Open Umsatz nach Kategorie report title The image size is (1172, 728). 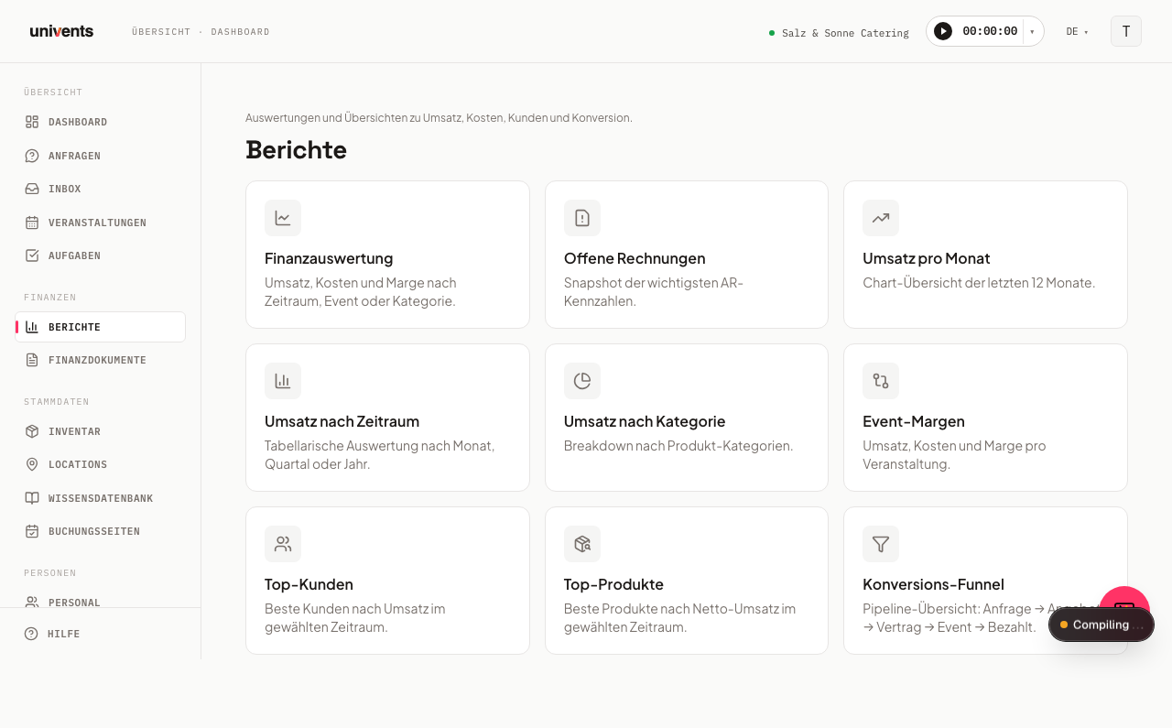[x=645, y=421]
